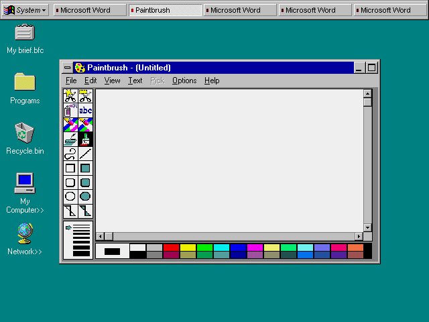The image size is (429, 322).
Task: Select the empty Circle/Ellipse tool
Action: 70,197
